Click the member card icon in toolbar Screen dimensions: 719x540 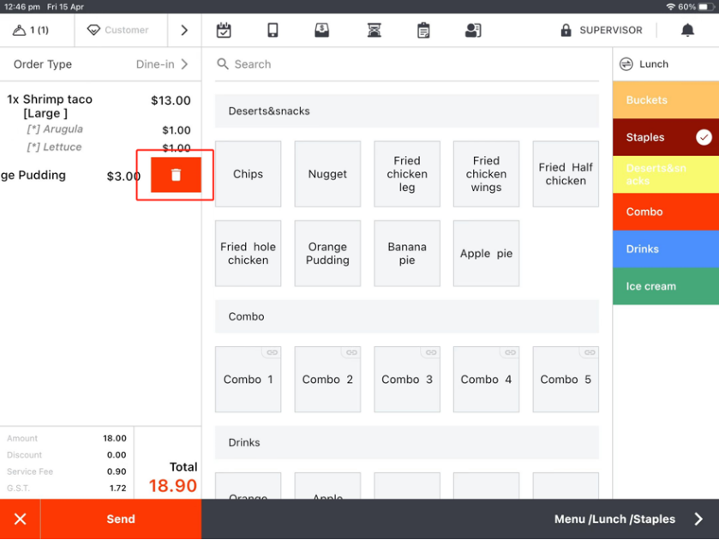point(472,31)
